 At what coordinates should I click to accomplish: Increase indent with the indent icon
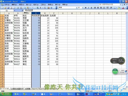[x=111, y=8]
